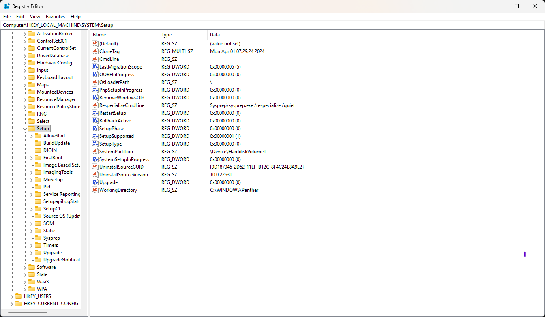Click folder icon of ControlSet001 key
The image size is (545, 317).
click(x=32, y=41)
